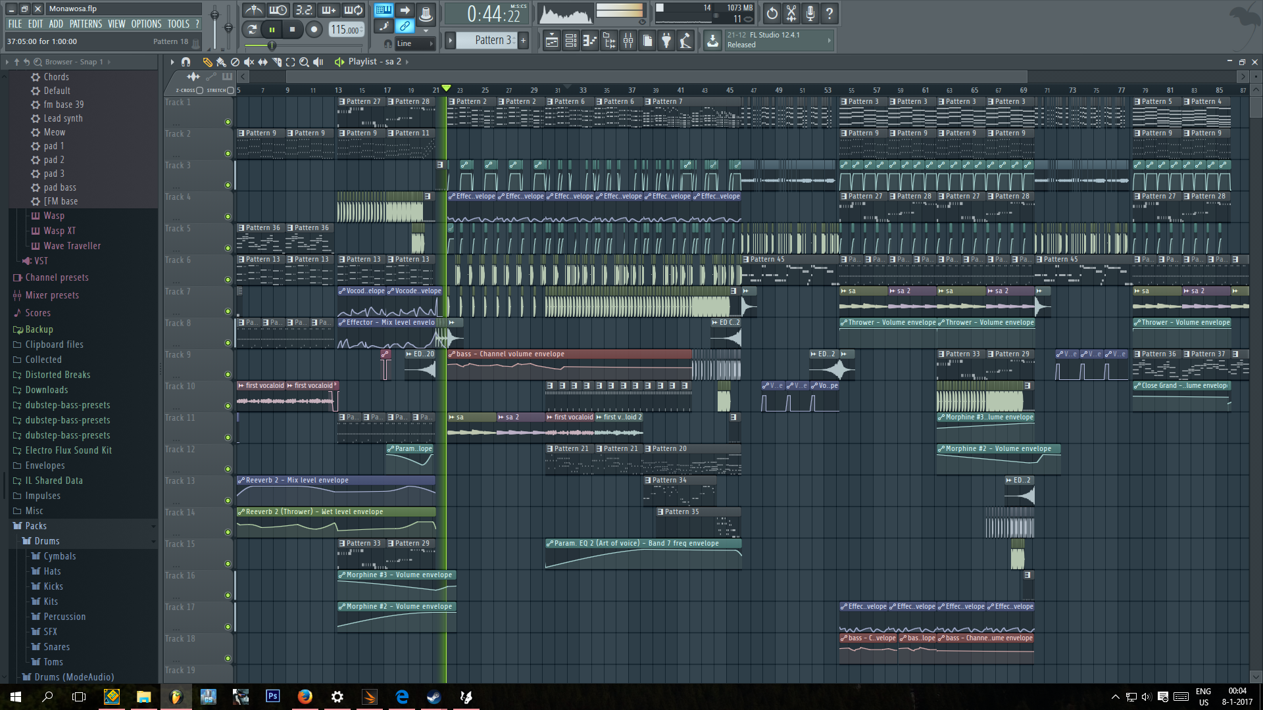Pause playback with the pause button
The height and width of the screenshot is (710, 1263).
point(272,29)
